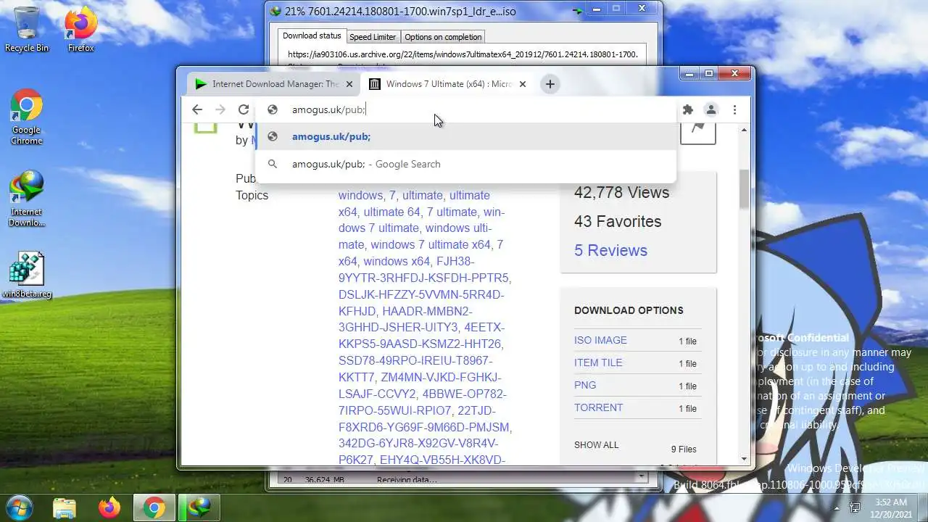
Task: Open Firefox from the taskbar
Action: click(x=109, y=507)
